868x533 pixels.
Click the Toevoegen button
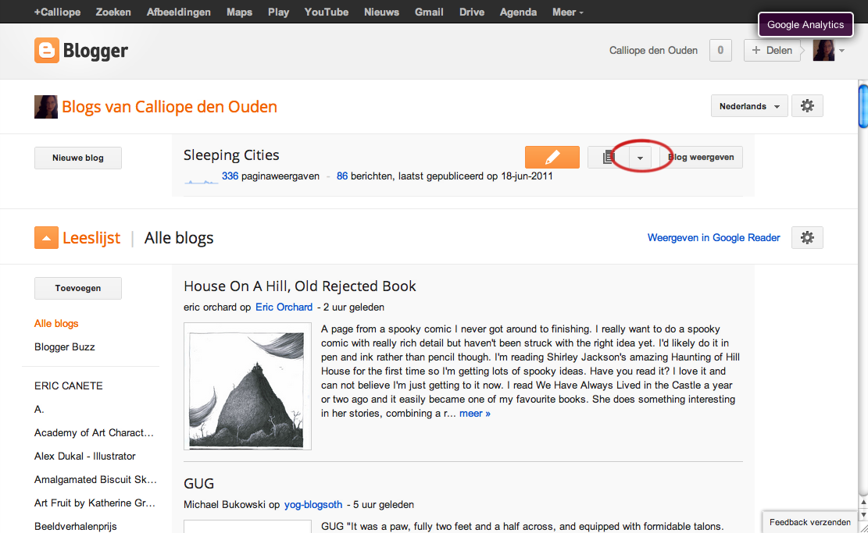(x=78, y=288)
